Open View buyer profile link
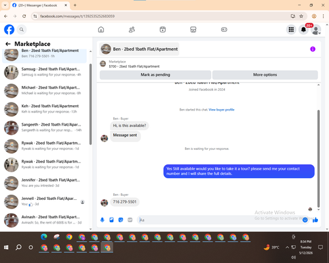The height and width of the screenshot is (263, 329). pos(221,110)
